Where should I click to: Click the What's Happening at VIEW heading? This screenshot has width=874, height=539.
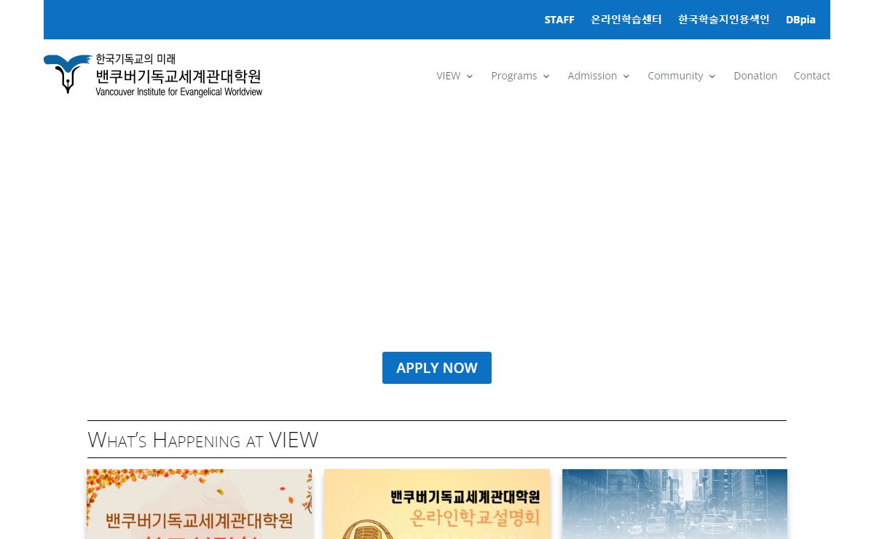(203, 440)
